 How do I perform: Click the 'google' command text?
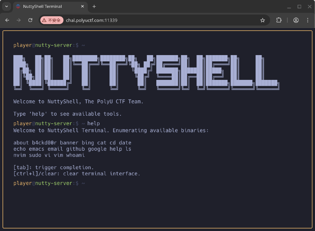tap(97, 149)
